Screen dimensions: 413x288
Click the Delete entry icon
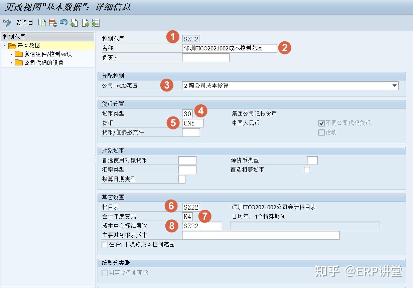pyautogui.click(x=53, y=23)
